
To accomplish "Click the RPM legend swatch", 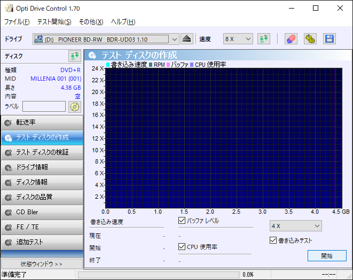I will tap(151, 65).
